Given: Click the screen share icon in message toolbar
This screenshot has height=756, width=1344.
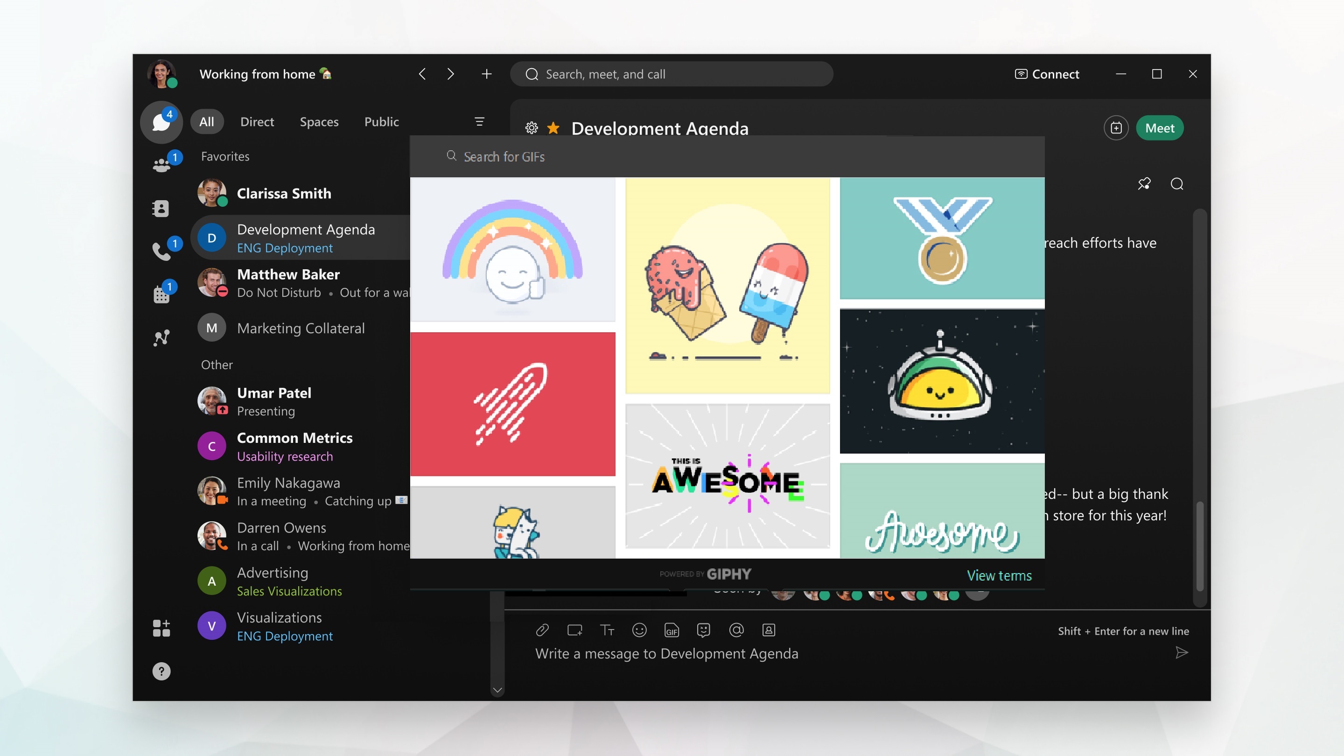Looking at the screenshot, I should tap(574, 630).
